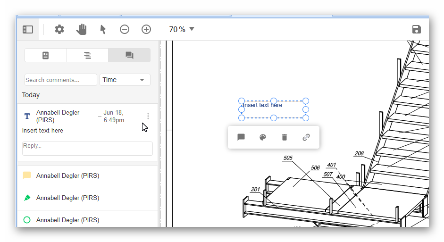Image resolution: width=444 pixels, height=242 pixels.
Task: Open the annotation style color palette
Action: click(x=263, y=137)
